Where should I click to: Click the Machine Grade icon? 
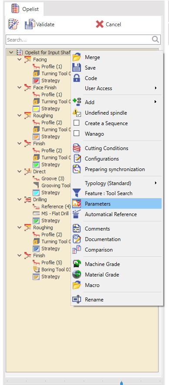[77, 264]
